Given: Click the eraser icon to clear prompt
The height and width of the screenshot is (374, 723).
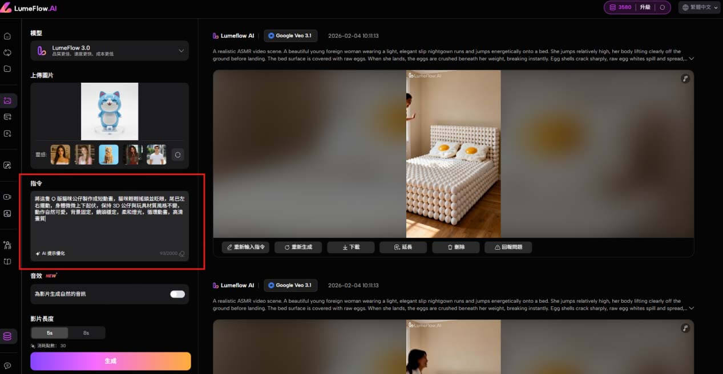Looking at the screenshot, I should (181, 254).
